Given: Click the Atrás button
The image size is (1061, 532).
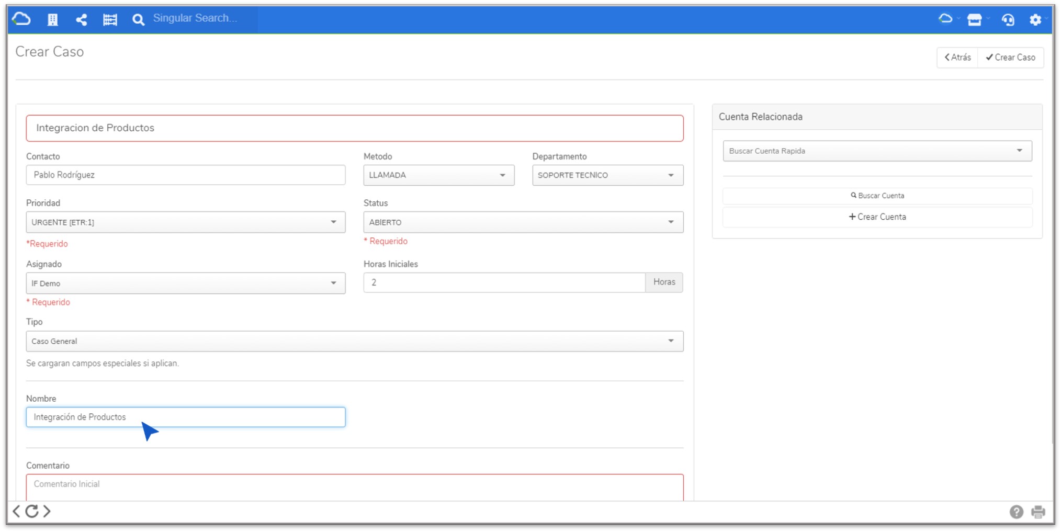Looking at the screenshot, I should (x=957, y=57).
